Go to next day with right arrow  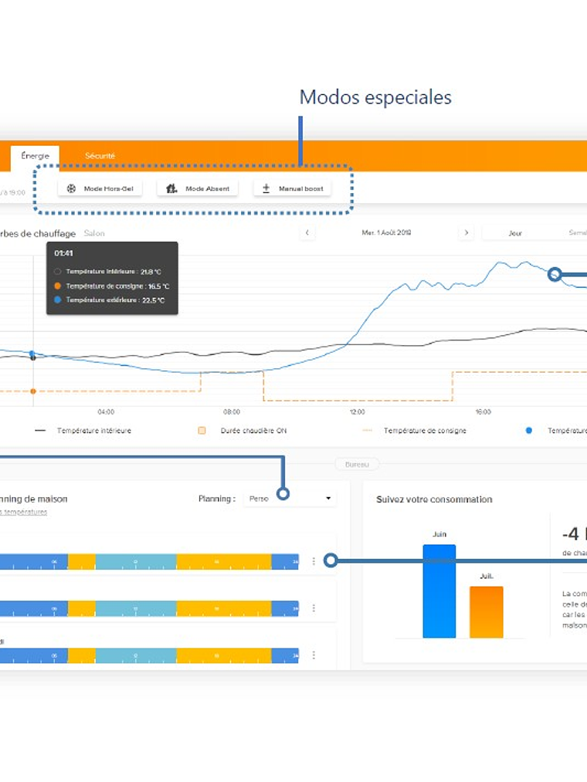(466, 232)
